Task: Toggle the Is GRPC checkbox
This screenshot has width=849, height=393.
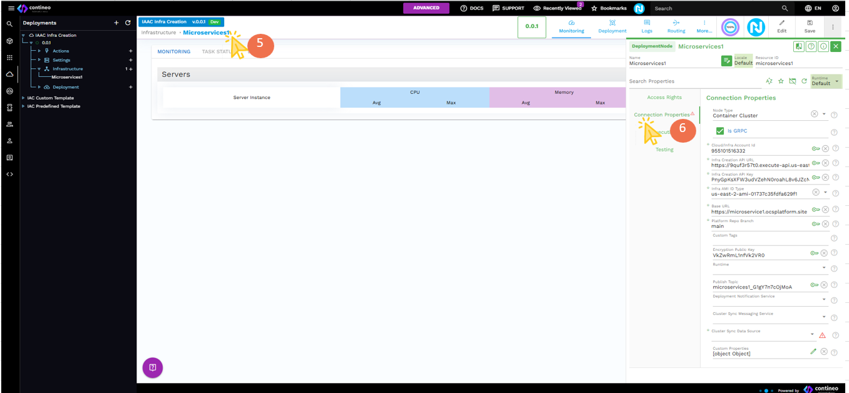Action: point(720,131)
